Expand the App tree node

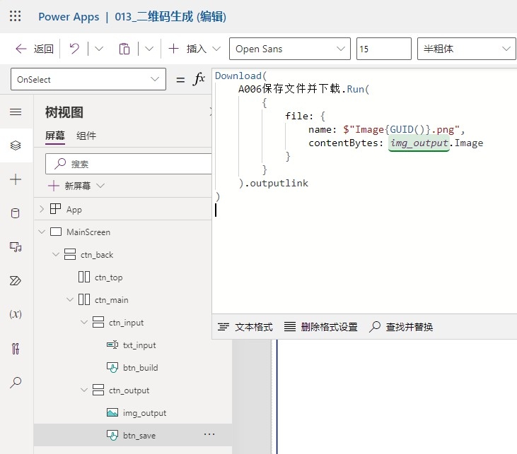click(42, 210)
